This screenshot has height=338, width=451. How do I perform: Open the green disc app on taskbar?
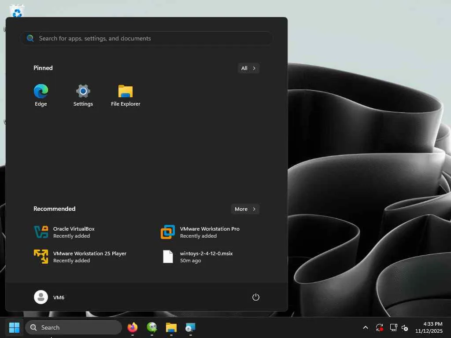[152, 327]
